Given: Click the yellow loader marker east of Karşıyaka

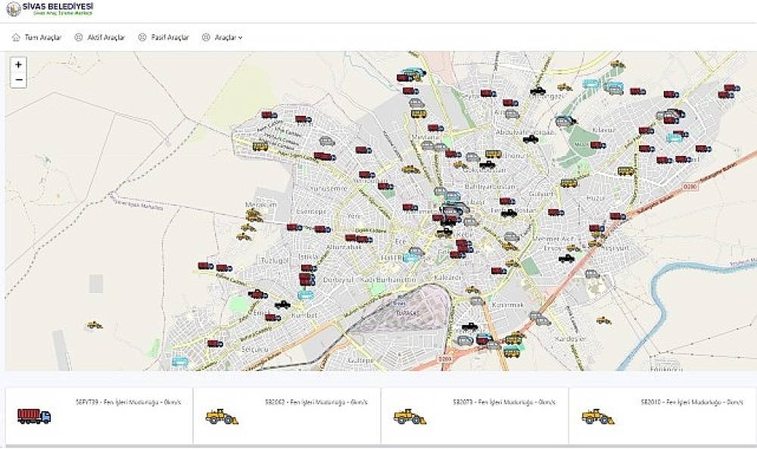Looking at the screenshot, I should tap(603, 320).
